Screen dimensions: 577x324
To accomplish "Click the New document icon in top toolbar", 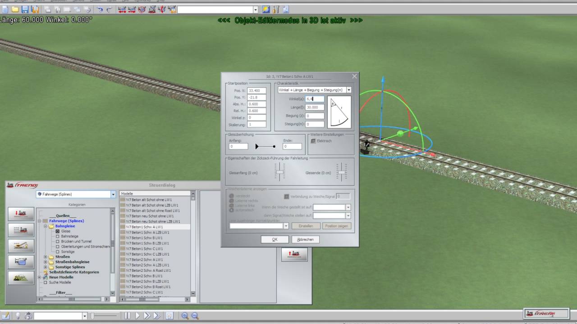I will tap(5, 9).
